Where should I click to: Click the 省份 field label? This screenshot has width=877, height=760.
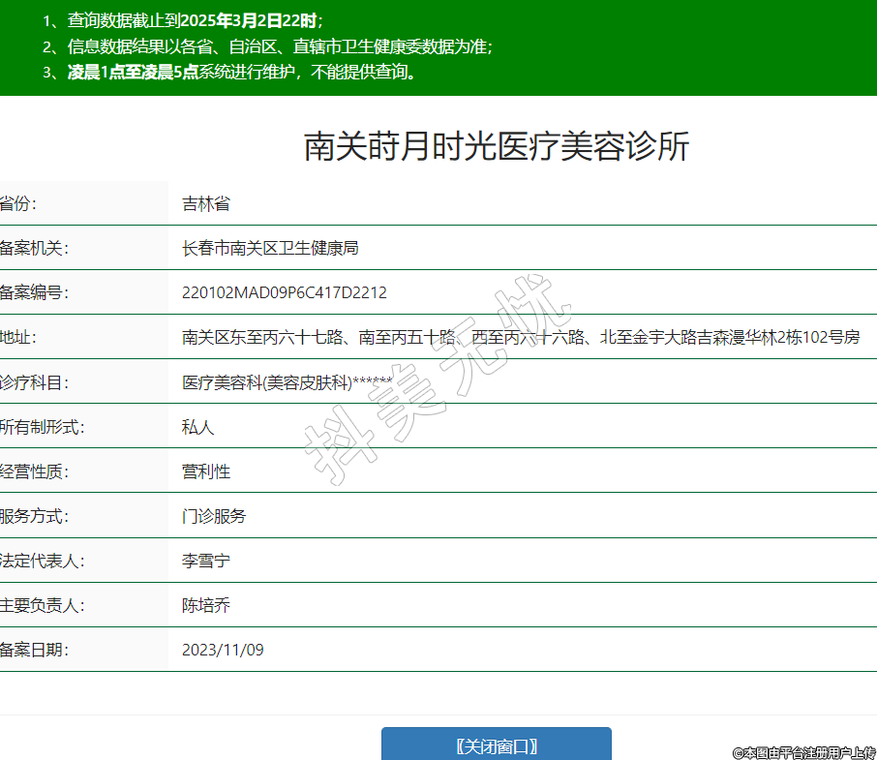click(x=18, y=203)
